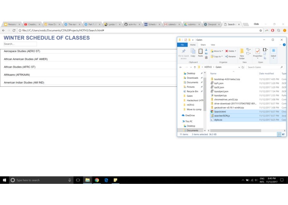Switch to the Share ribbon tab
Image resolution: width=288 pixels, height=205 pixels.
pyautogui.click(x=203, y=45)
